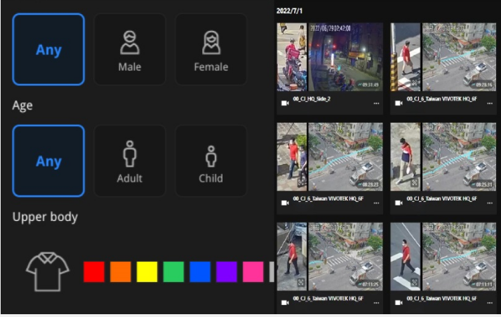Select Any in the Adult/Child row

pyautogui.click(x=48, y=161)
